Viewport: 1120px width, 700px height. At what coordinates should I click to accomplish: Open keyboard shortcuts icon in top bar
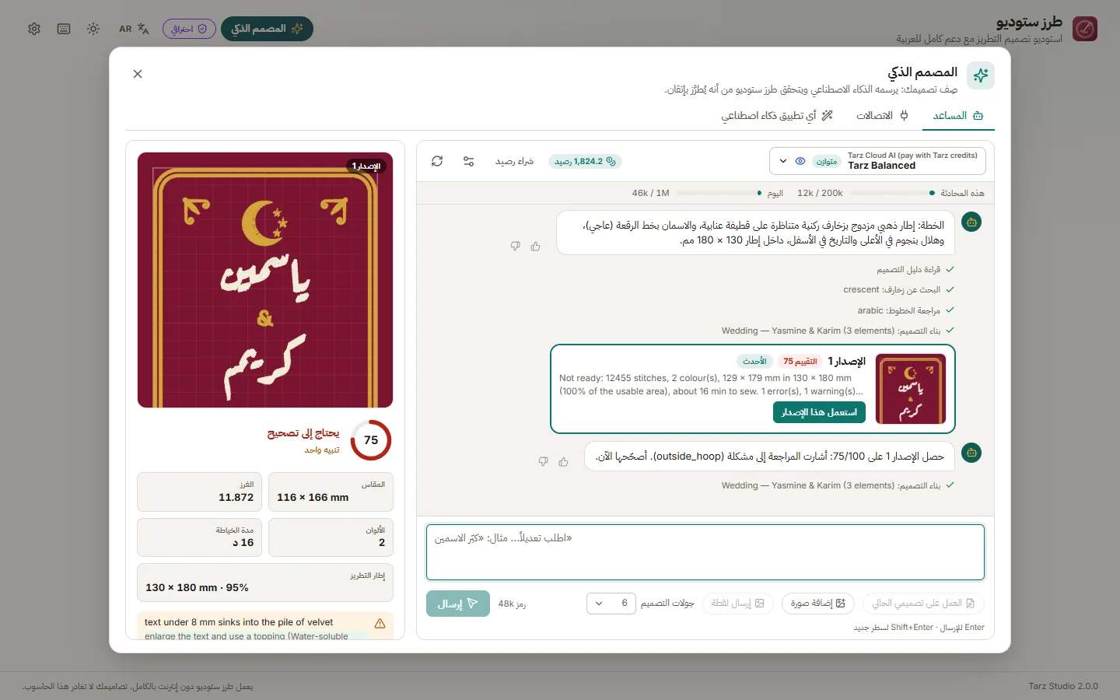coord(64,29)
